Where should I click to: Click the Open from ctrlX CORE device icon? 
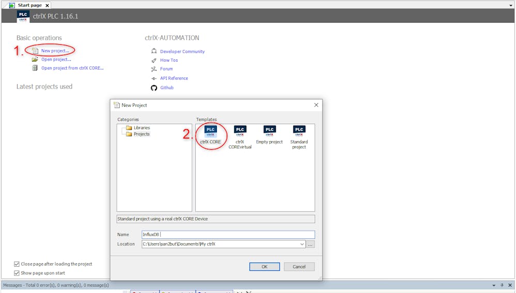35,68
